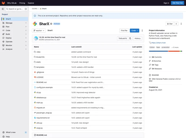Screen dimensions: 186x138
Task: Open the blueprints folder
Action: point(40,57)
